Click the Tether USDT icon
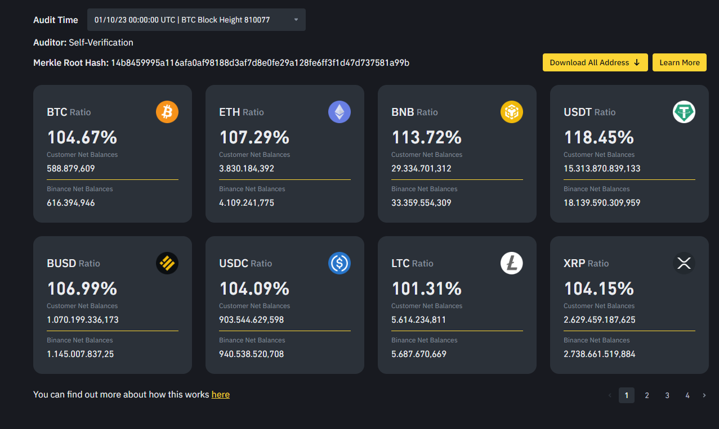 click(684, 112)
